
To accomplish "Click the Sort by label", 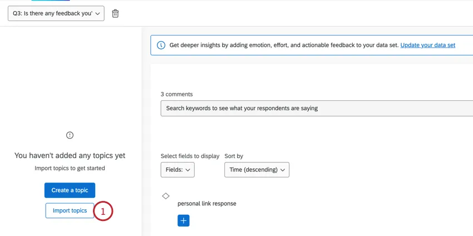I will pyautogui.click(x=234, y=156).
